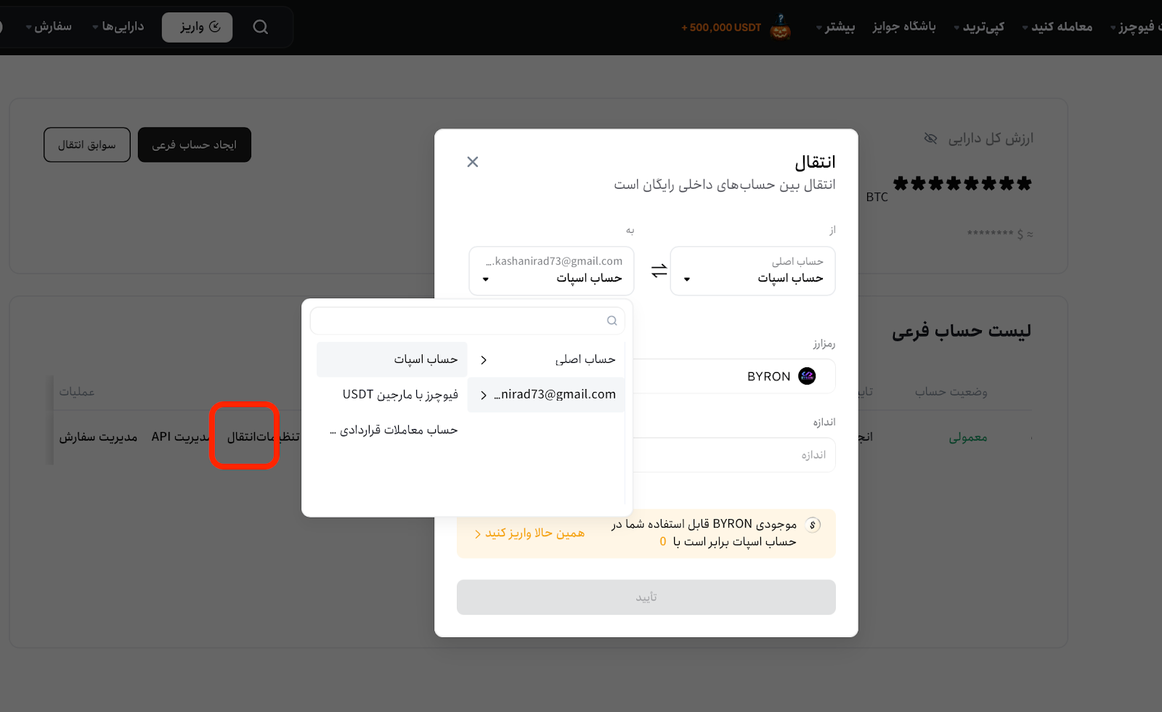1162x712 pixels.
Task: Close the انتقال transfer dialog
Action: coord(473,162)
